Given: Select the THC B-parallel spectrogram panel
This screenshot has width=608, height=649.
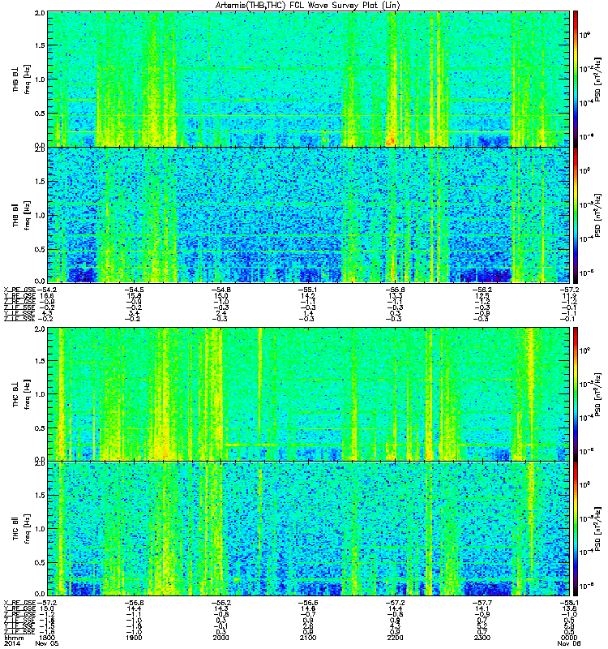Looking at the screenshot, I should pos(308,529).
